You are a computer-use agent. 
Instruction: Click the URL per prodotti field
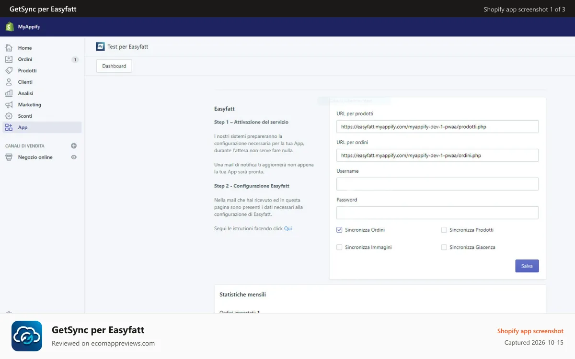click(437, 127)
